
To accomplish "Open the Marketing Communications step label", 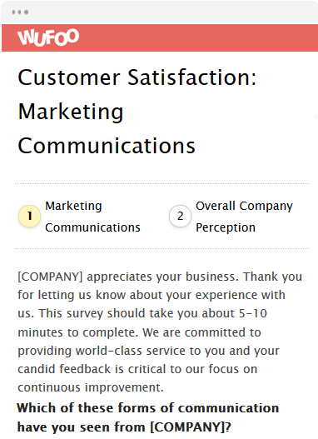I will pyautogui.click(x=92, y=217).
